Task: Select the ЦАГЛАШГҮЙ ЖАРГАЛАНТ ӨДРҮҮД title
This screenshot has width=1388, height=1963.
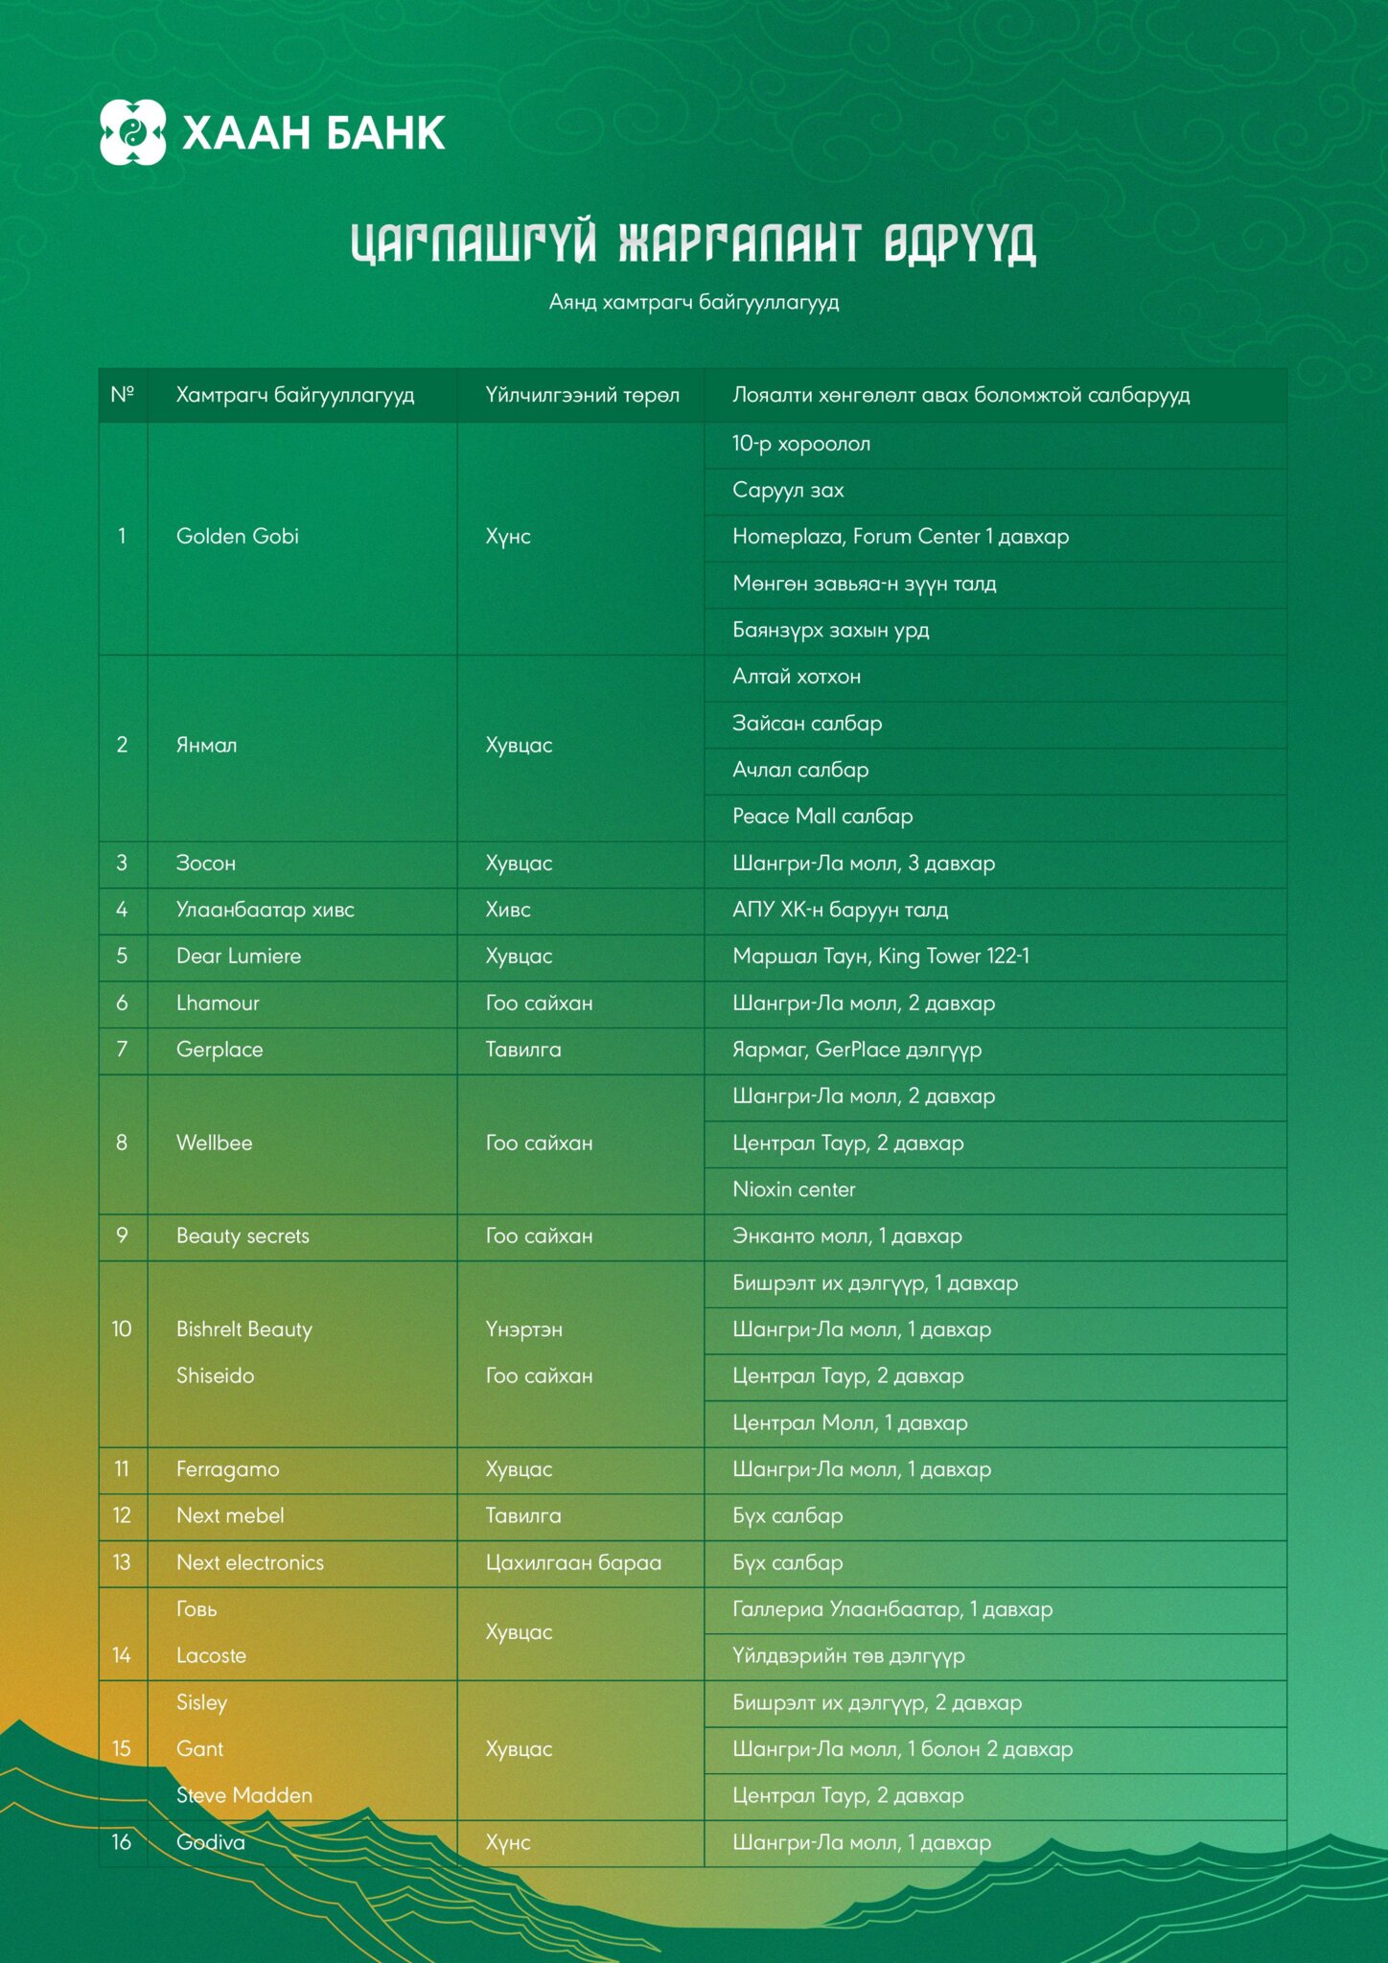Action: pos(693,242)
